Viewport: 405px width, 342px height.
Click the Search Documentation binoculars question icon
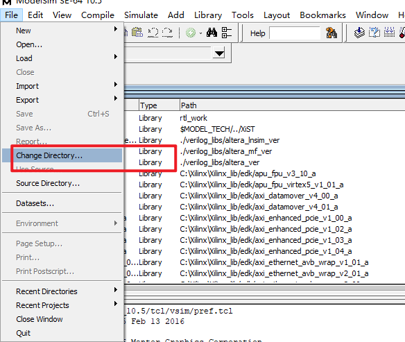[x=331, y=33]
